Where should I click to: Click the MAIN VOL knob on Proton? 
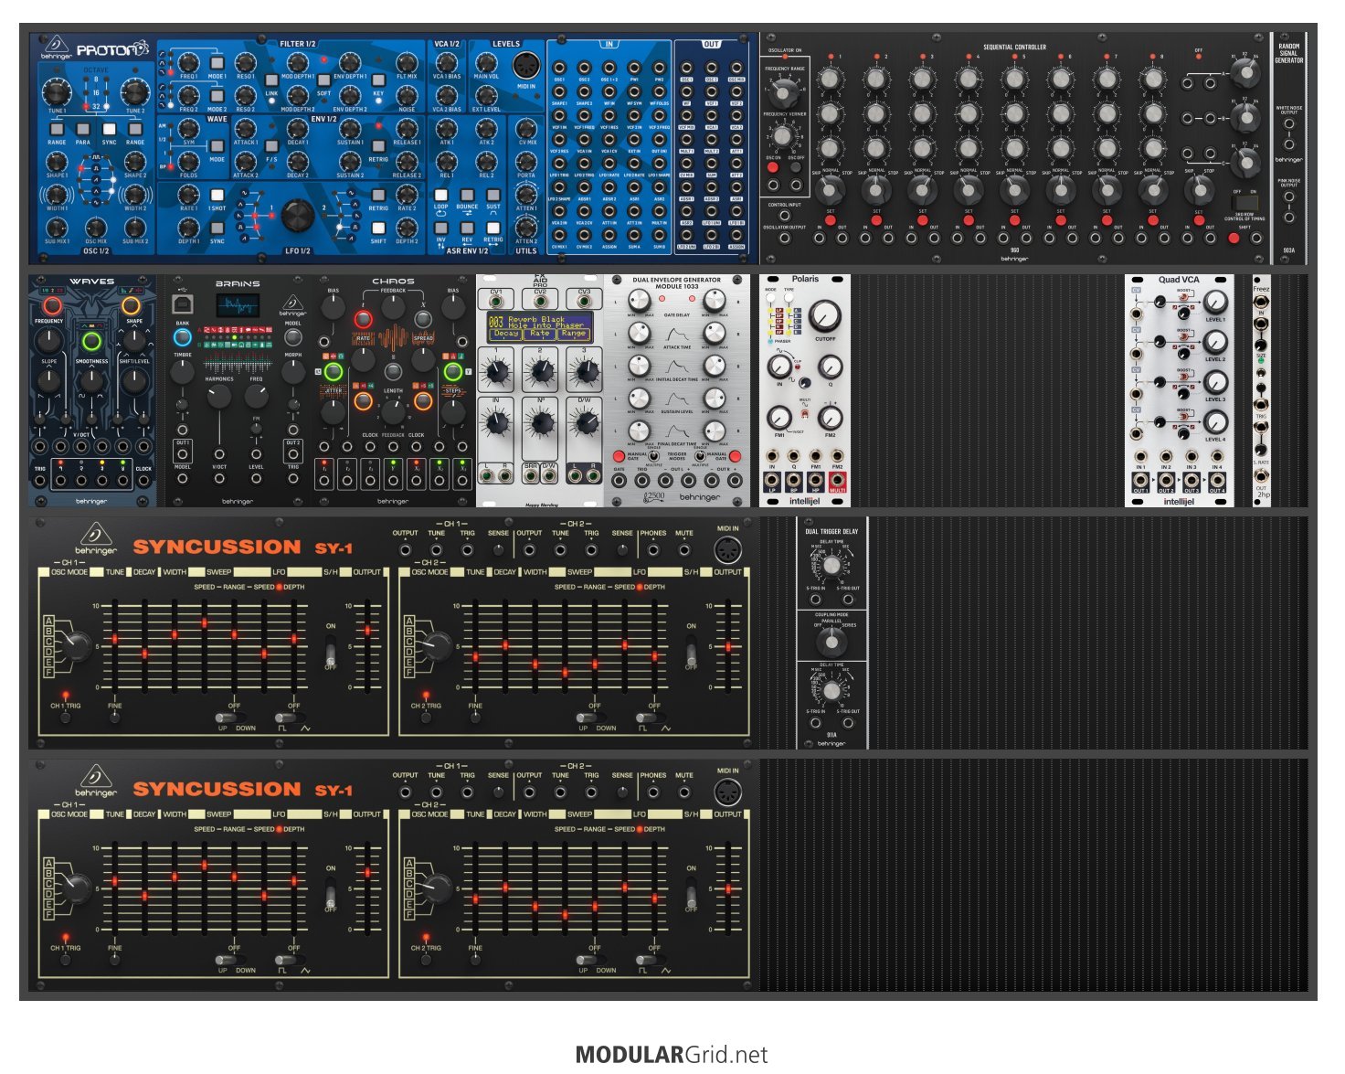(486, 62)
